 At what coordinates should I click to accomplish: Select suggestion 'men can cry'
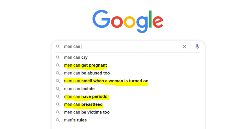[128, 58]
